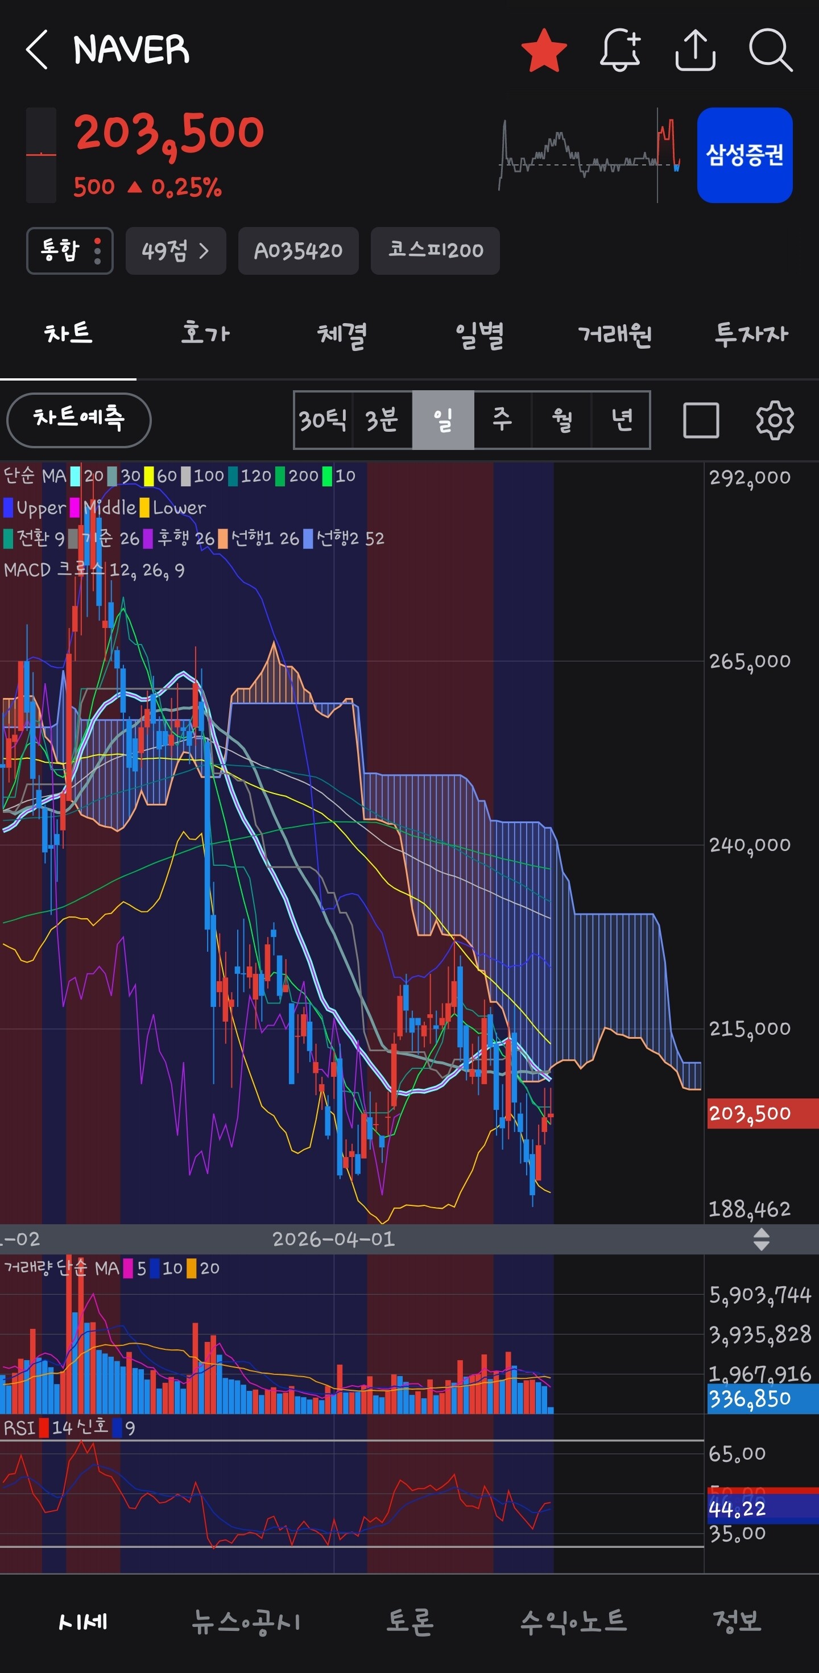Tap the orange Lower band swatch
Screen dimensions: 819x1673
tap(144, 507)
